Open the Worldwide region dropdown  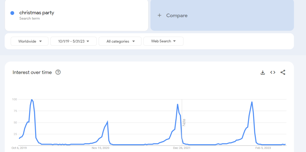[30, 41]
